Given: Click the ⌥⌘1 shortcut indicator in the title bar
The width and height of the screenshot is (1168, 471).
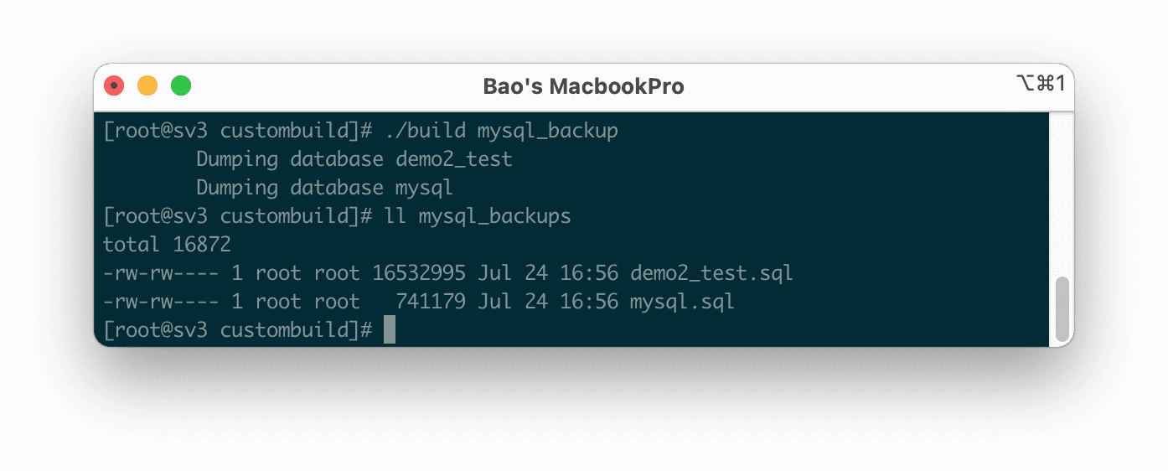Looking at the screenshot, I should pyautogui.click(x=1040, y=83).
